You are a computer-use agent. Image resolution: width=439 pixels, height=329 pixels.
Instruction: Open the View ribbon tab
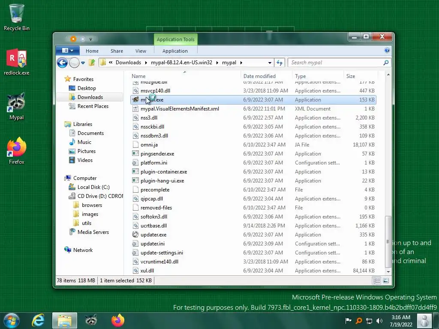141,51
